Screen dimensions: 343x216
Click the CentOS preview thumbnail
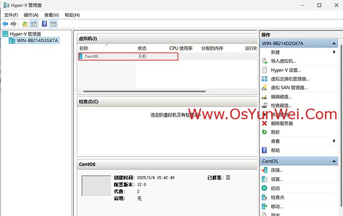[96, 186]
